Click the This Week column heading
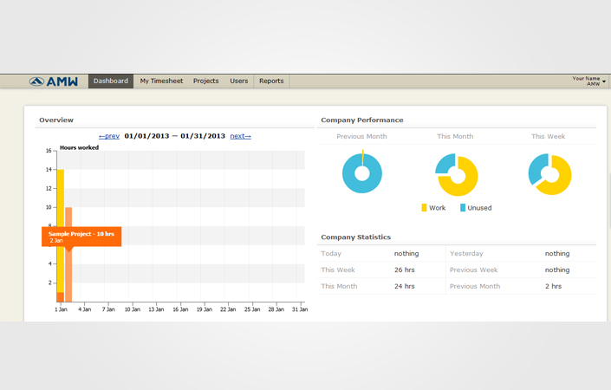This screenshot has height=390, width=611. (x=548, y=136)
